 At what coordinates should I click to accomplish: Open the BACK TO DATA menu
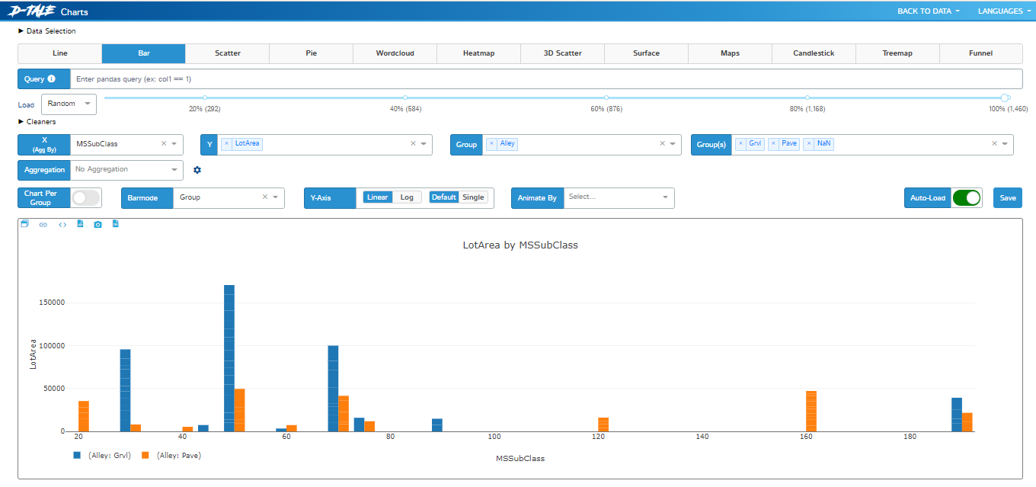pos(927,11)
